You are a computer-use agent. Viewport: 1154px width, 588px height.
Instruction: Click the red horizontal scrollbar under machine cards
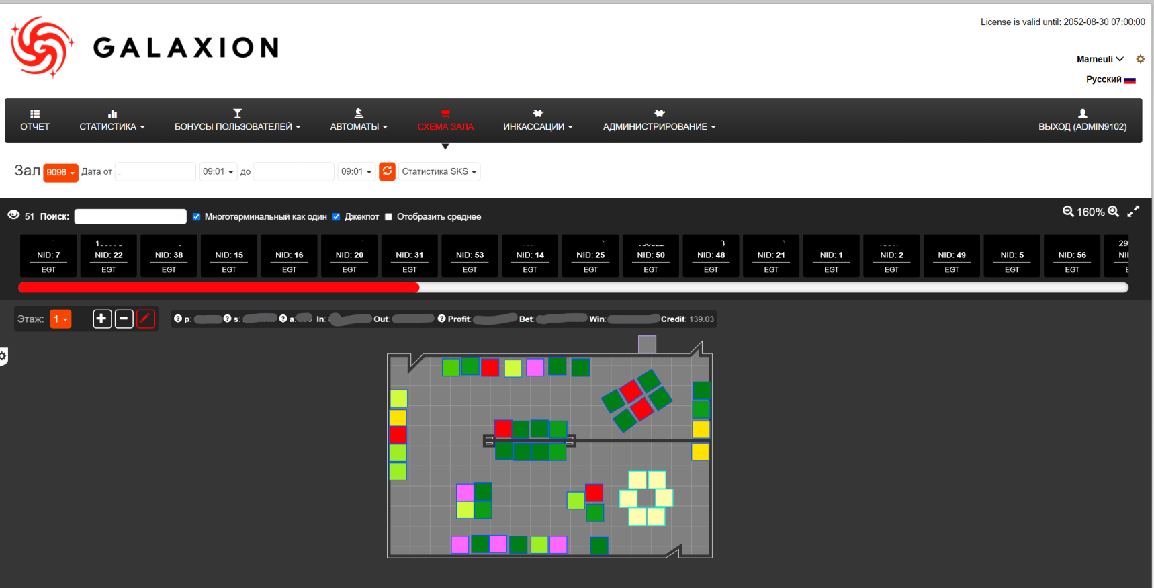(x=219, y=288)
